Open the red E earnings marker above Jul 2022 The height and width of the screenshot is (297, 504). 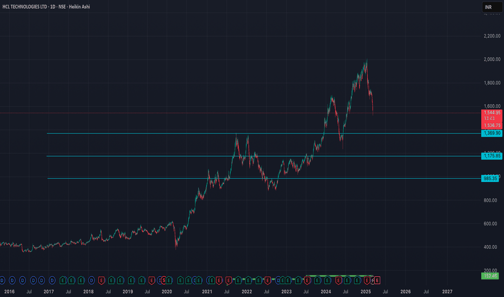268,280
